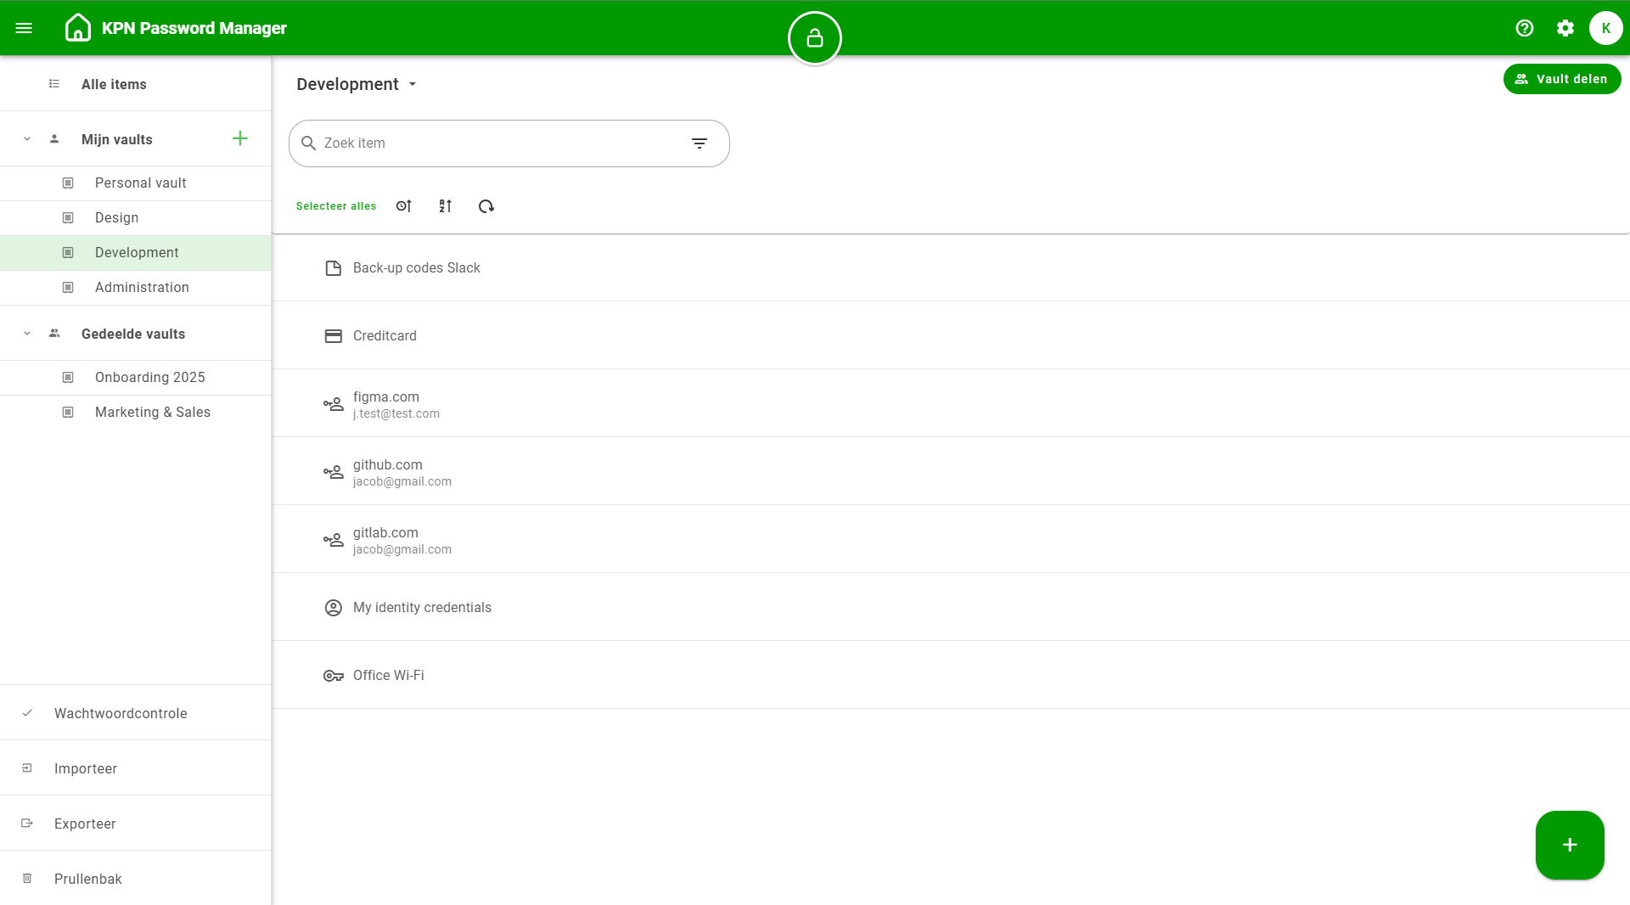
Task: Open the help question mark icon
Action: click(1524, 28)
